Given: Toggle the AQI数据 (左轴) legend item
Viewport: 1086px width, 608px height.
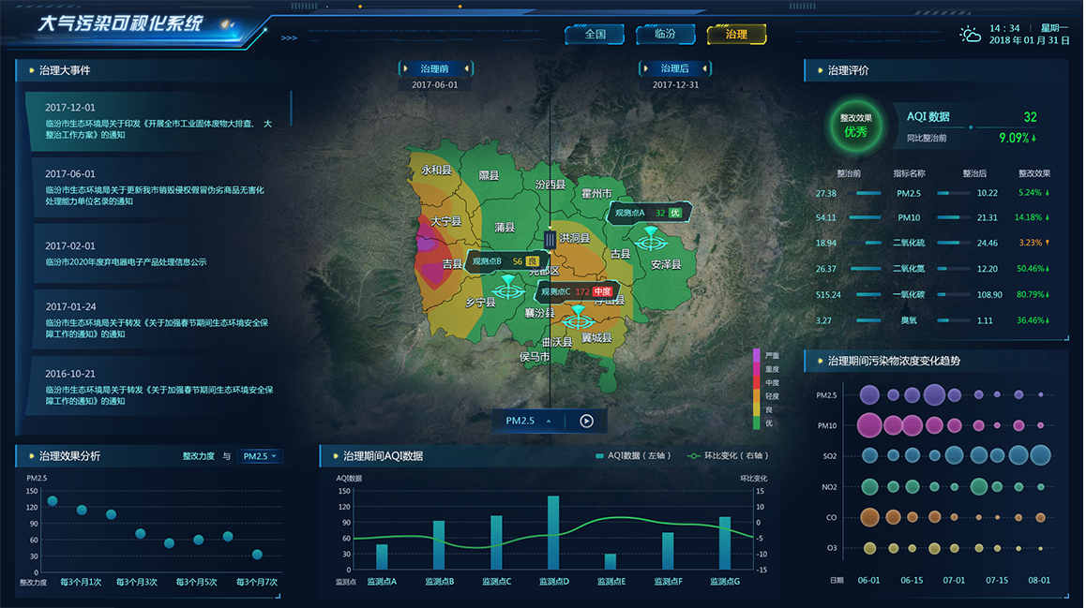Looking at the screenshot, I should [x=630, y=456].
